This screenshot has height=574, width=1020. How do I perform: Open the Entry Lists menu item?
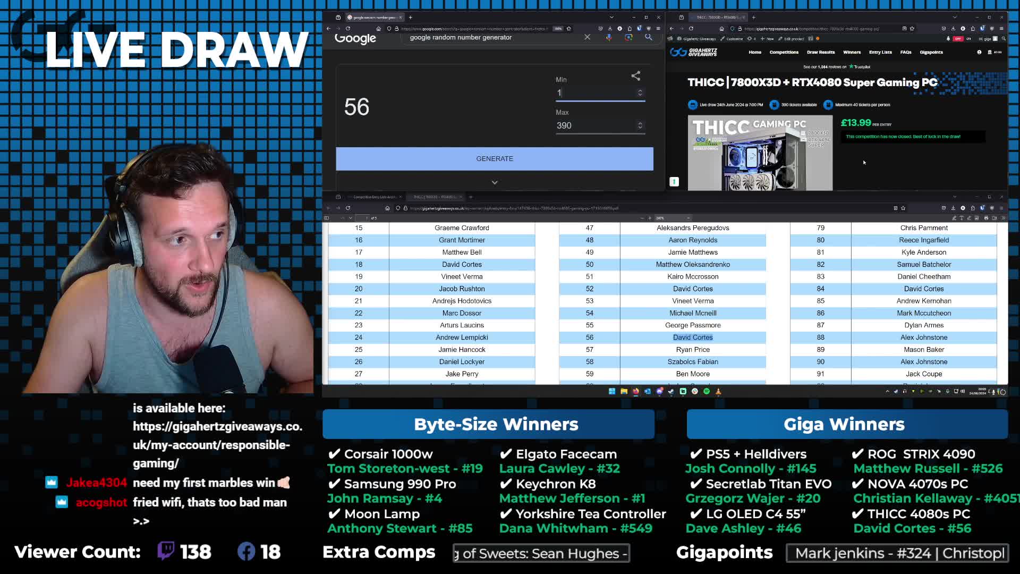pos(880,52)
